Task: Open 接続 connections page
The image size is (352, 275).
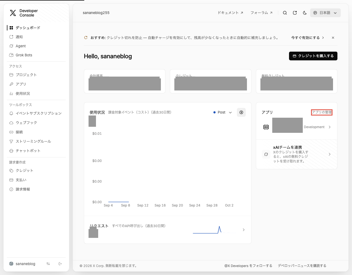Action: (x=36, y=132)
